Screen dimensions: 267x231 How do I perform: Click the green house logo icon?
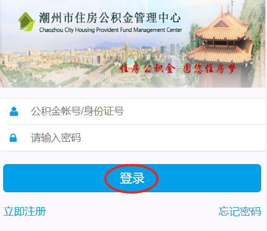tap(27, 22)
